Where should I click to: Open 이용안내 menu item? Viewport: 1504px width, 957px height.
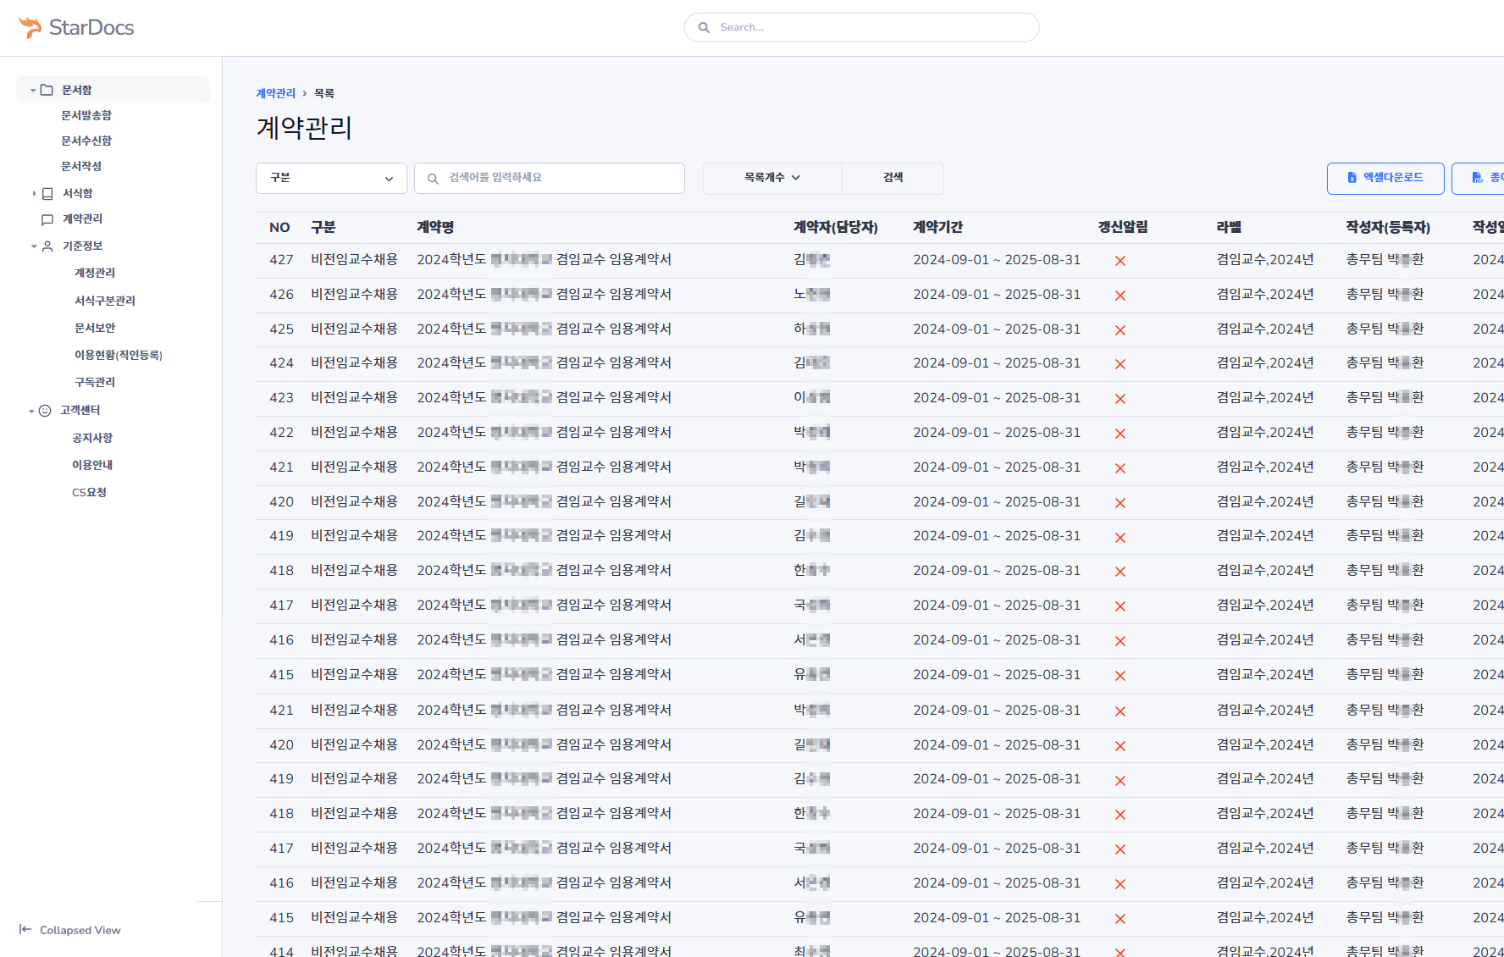(x=92, y=465)
